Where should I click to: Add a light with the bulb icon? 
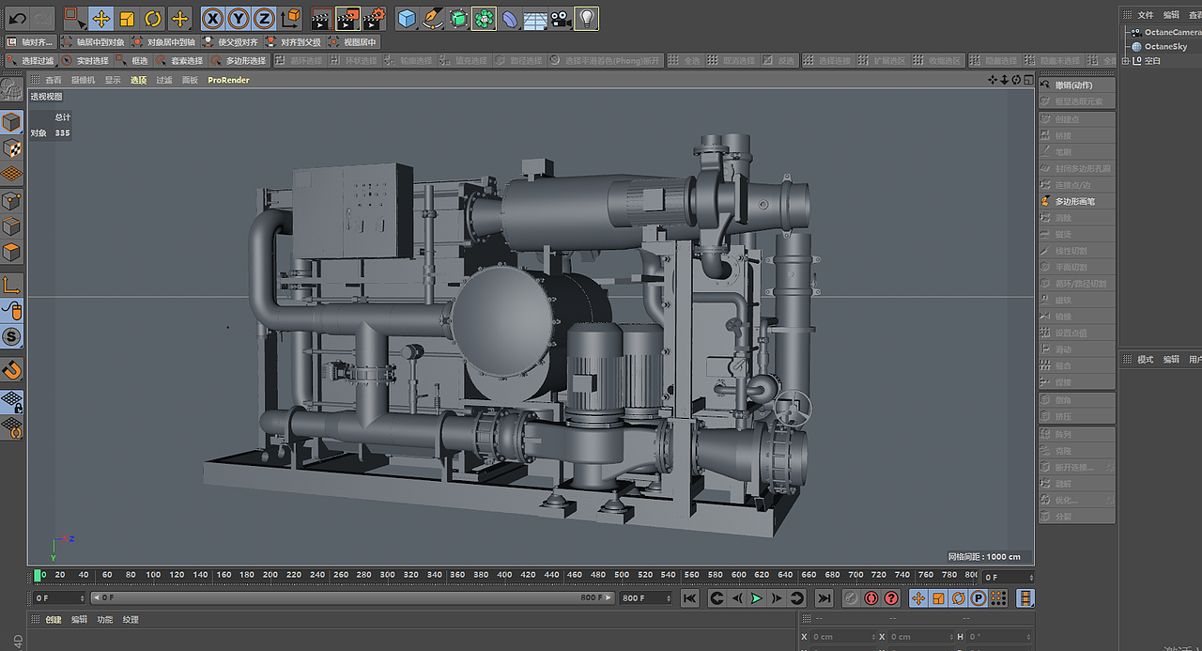586,18
